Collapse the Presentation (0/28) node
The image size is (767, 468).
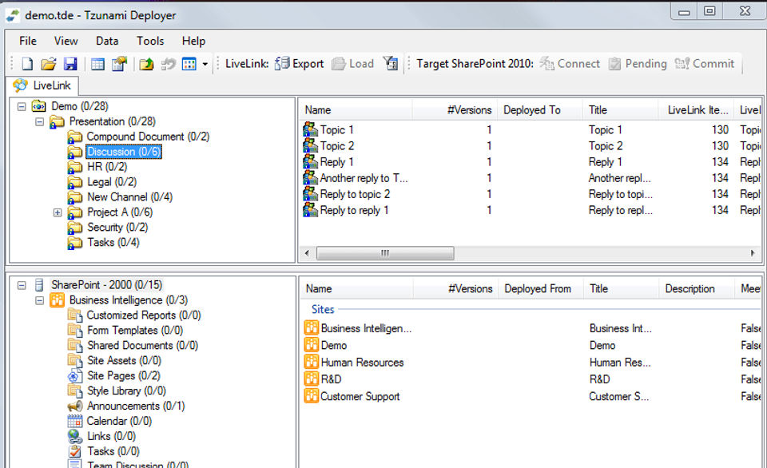pos(40,121)
